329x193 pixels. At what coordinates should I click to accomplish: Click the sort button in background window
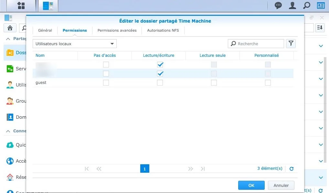(320, 27)
